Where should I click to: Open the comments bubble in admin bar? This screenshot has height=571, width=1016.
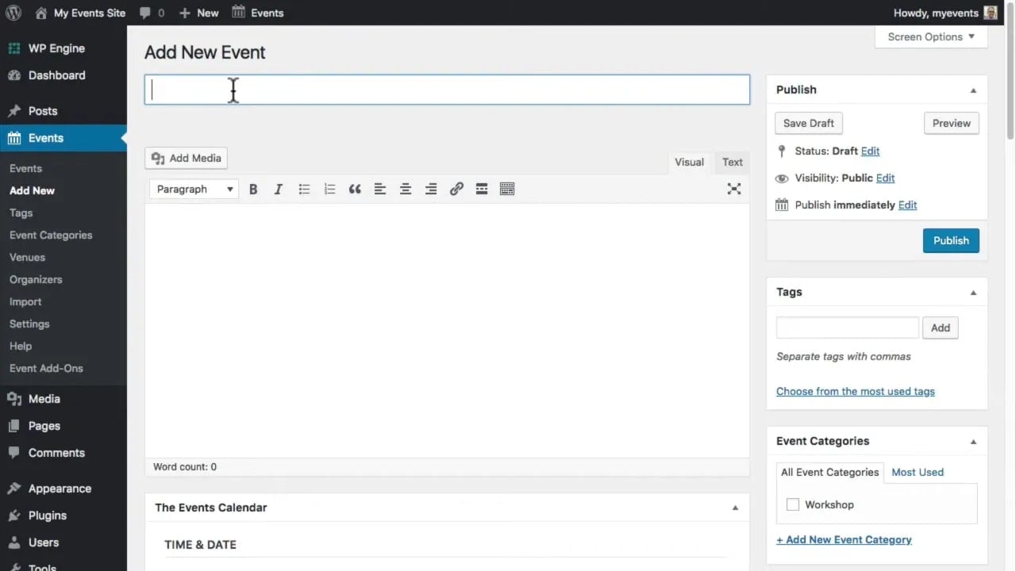(152, 13)
